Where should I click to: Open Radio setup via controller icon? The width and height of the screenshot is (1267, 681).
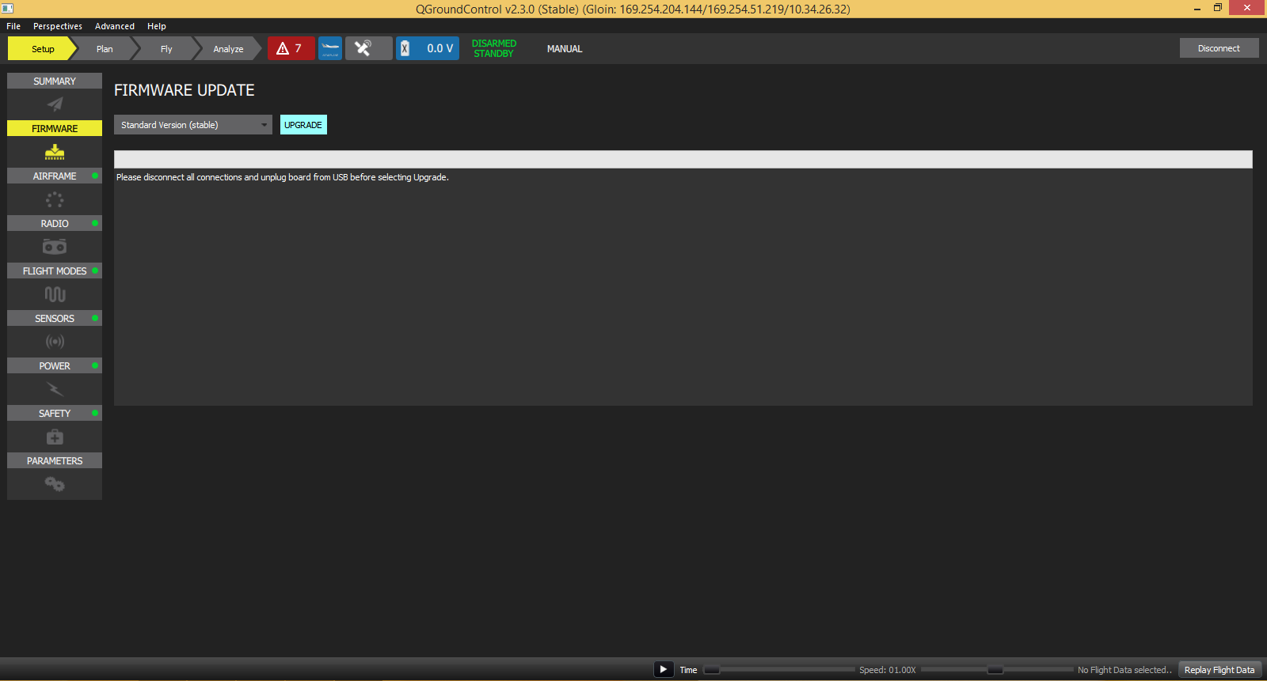55,247
